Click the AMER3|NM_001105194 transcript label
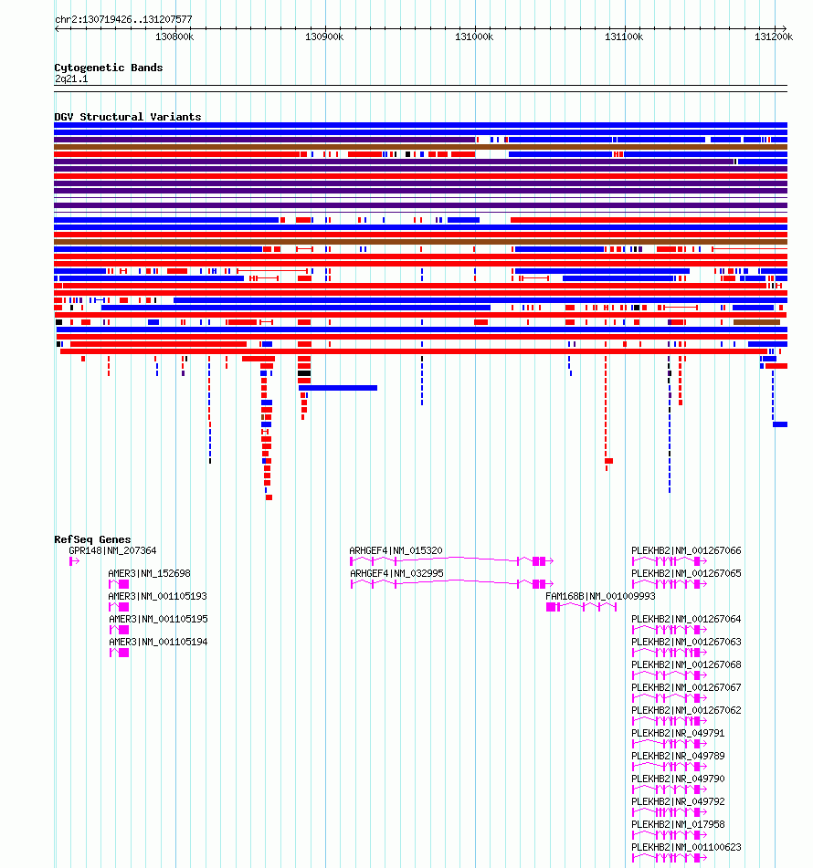 click(158, 642)
